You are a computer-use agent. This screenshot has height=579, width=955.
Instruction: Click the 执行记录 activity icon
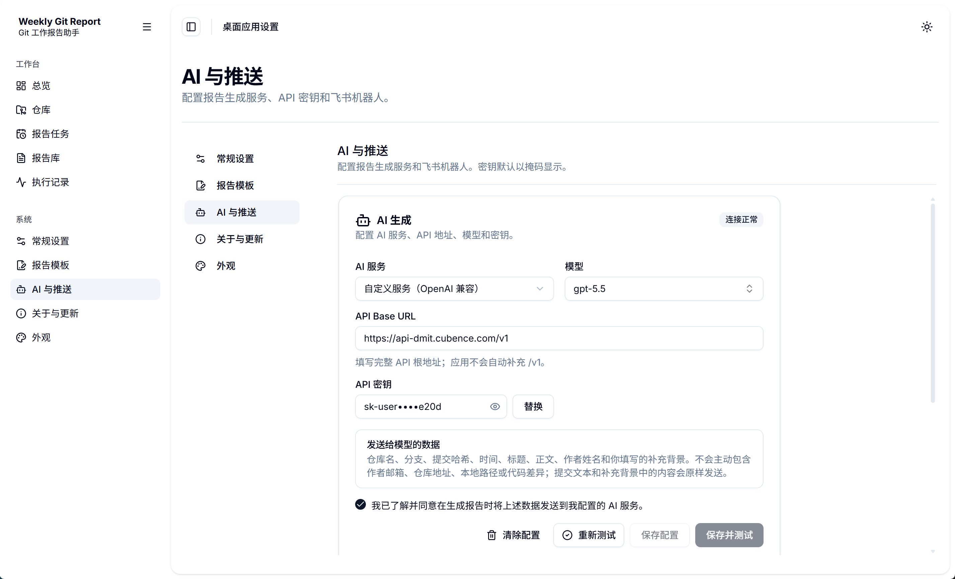21,182
